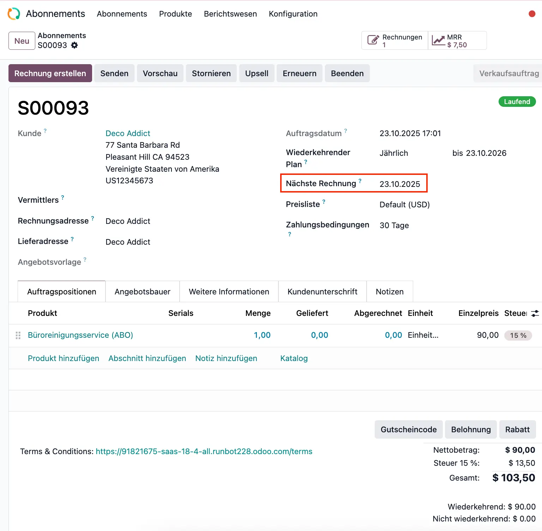
Task: Open the Konfiguration menu
Action: click(293, 14)
